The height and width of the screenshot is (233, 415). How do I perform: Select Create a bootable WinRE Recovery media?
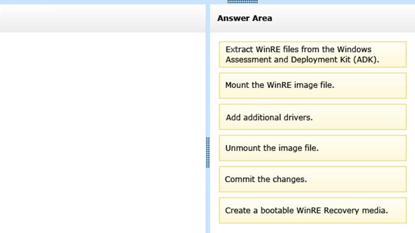pos(312,210)
